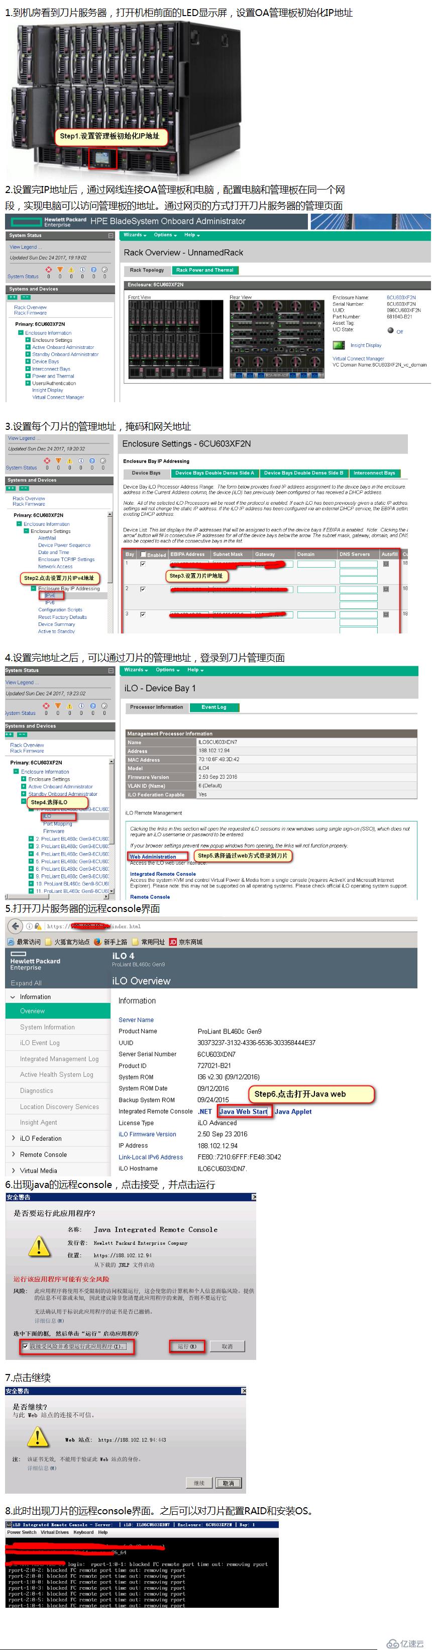Expand Remote Console sidebar section
Viewport: 432px width, 1650px height.
tap(14, 1154)
